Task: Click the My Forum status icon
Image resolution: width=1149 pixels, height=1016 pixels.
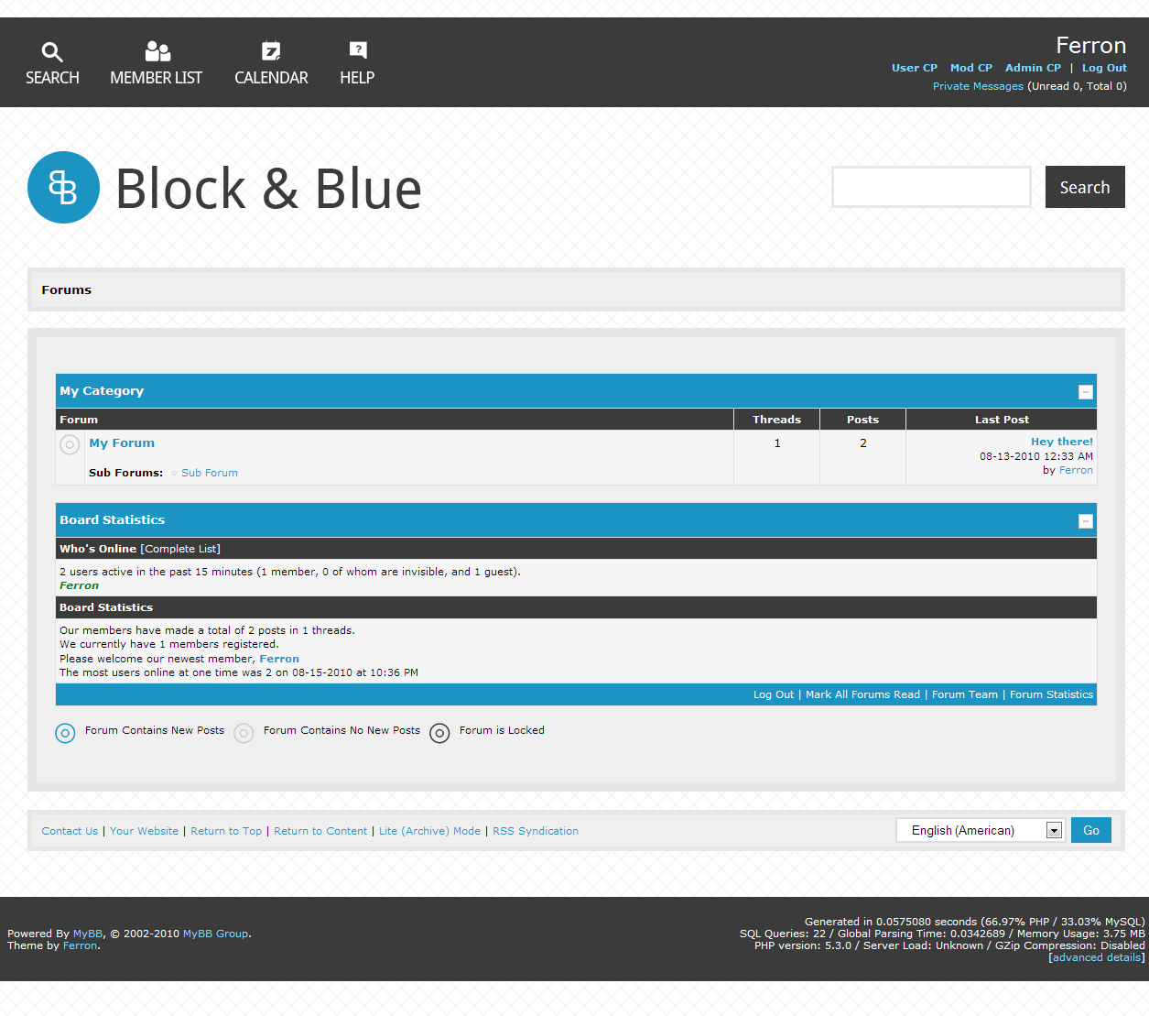Action: pos(70,444)
